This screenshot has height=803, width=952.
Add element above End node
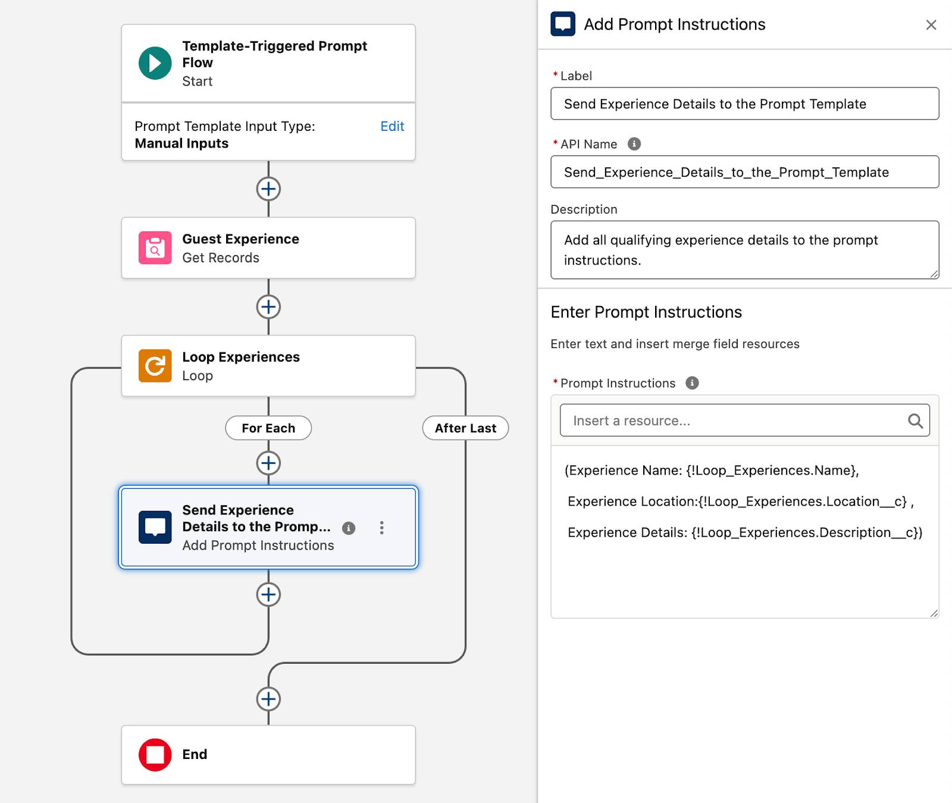(268, 699)
